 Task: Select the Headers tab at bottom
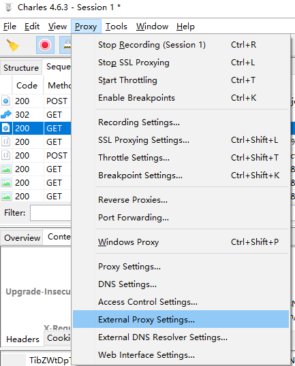click(x=22, y=339)
